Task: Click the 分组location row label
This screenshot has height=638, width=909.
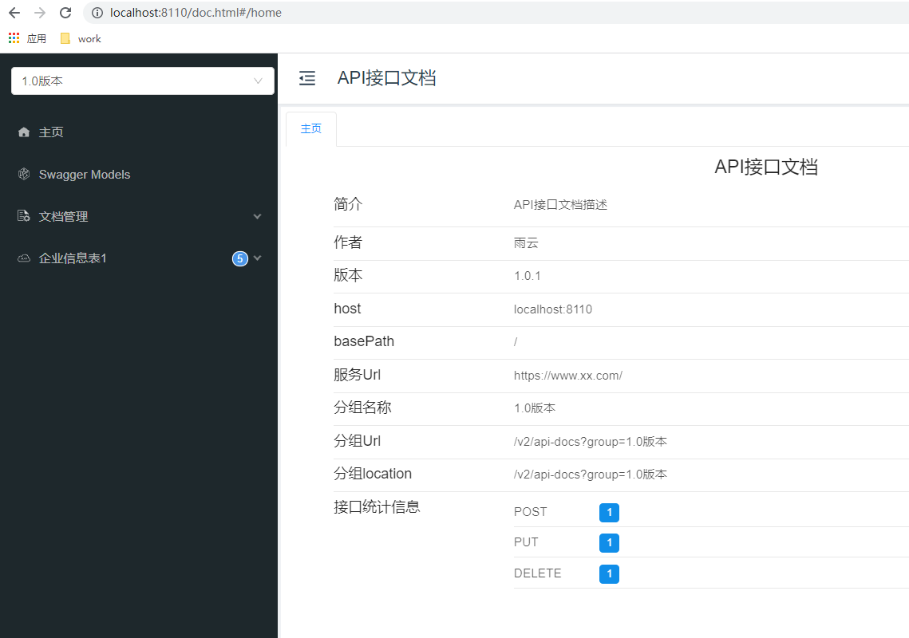Action: click(373, 474)
